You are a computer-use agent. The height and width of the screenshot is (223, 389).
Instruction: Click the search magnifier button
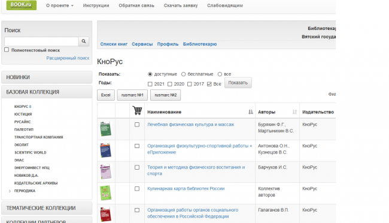[84, 41]
